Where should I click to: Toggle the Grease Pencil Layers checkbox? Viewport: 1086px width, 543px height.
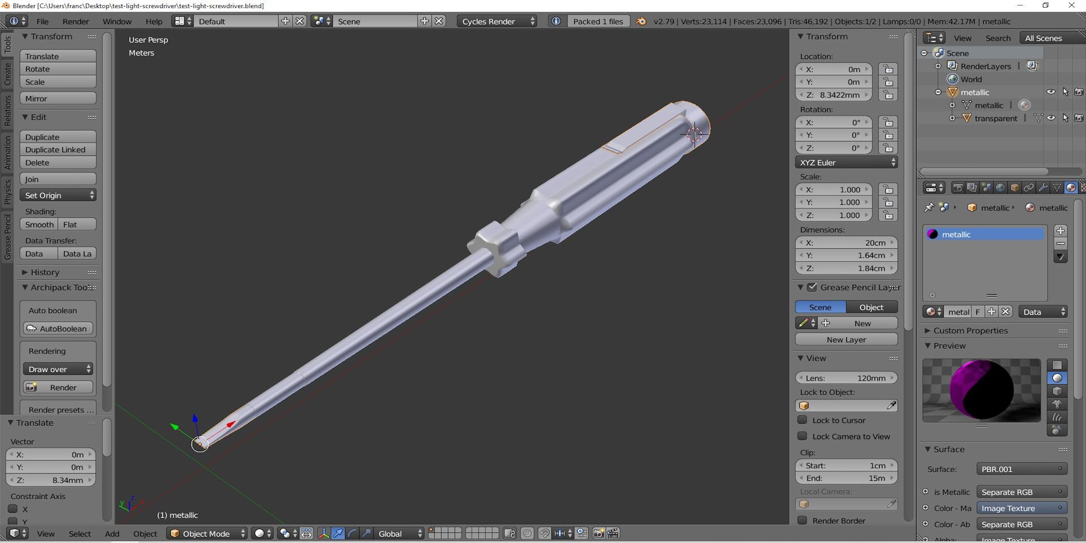pyautogui.click(x=812, y=287)
